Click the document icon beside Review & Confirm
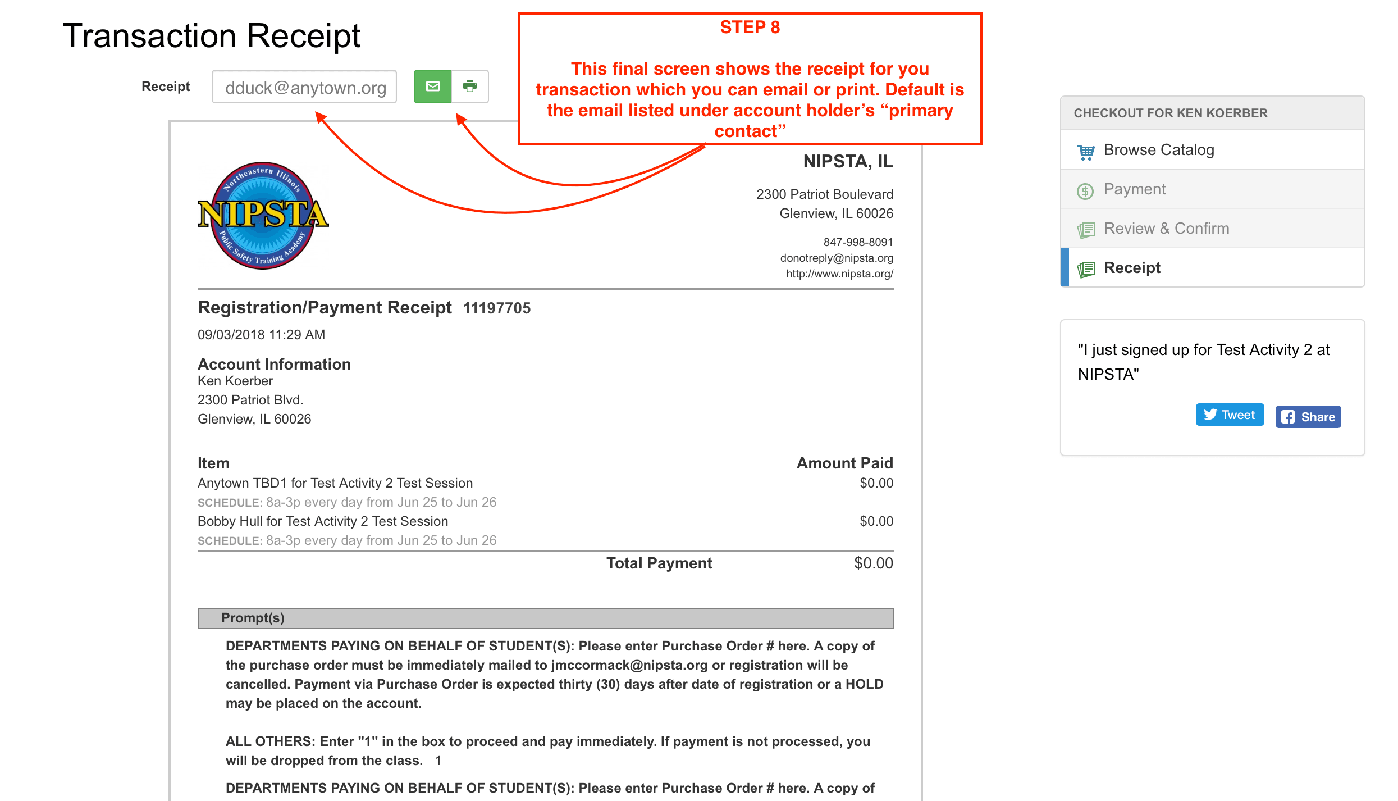Screen dimensions: 1398x801 pyautogui.click(x=1086, y=230)
